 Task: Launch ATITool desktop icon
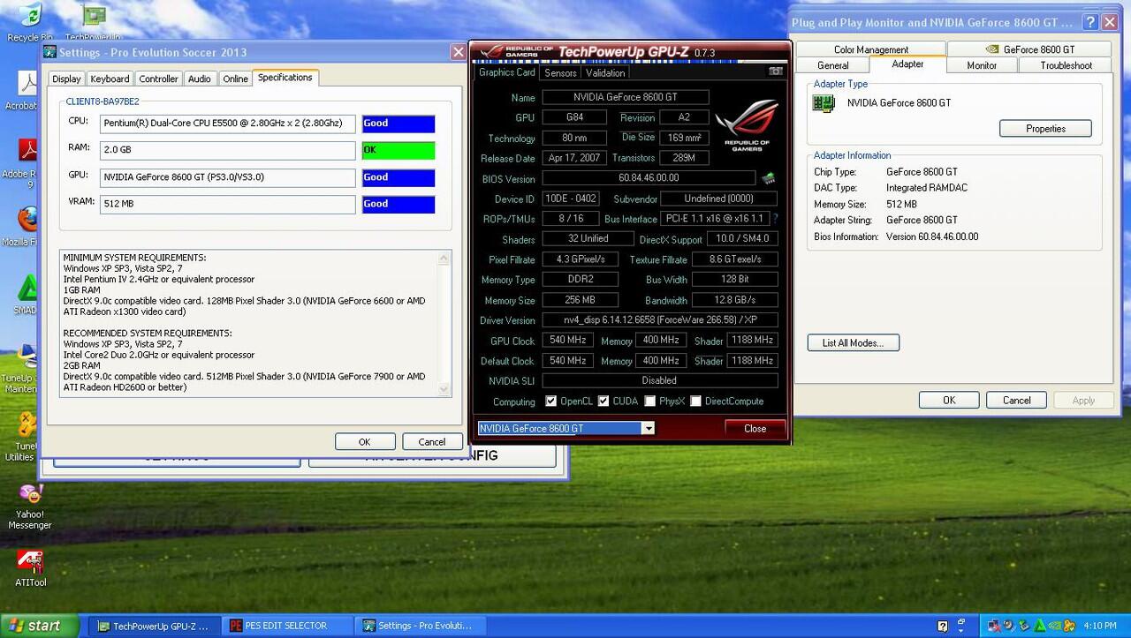[30, 567]
